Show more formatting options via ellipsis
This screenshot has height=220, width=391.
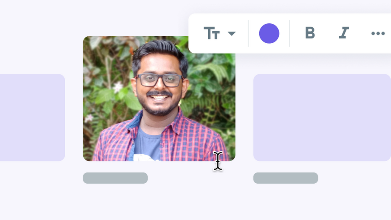(x=378, y=33)
